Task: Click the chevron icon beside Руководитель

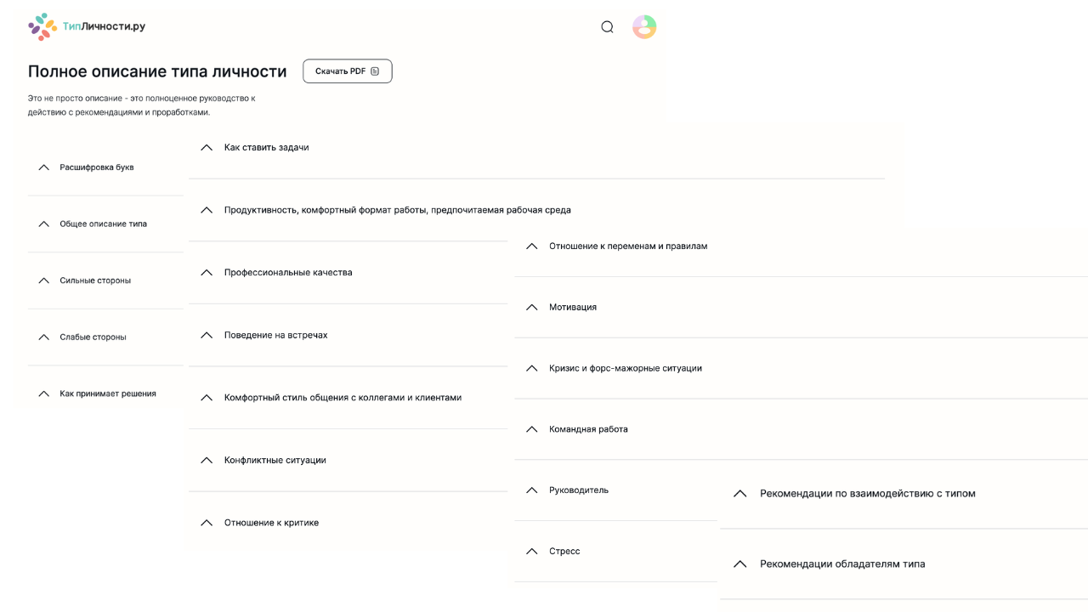Action: [x=532, y=490]
